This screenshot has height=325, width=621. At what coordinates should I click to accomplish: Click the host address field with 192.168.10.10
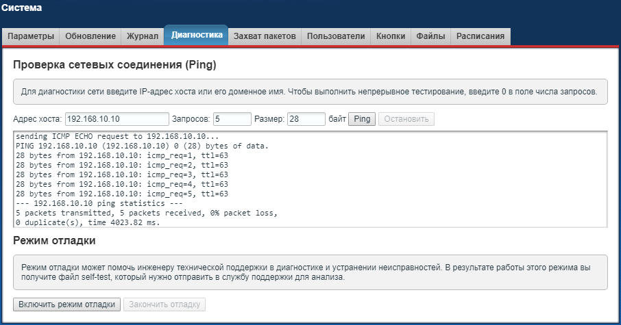(x=117, y=119)
